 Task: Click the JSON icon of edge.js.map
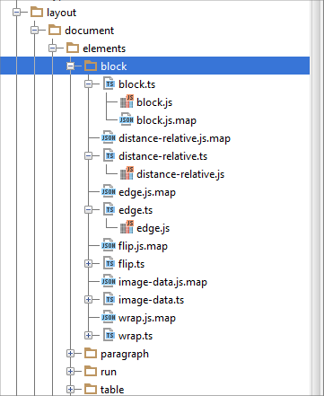pyautogui.click(x=109, y=191)
